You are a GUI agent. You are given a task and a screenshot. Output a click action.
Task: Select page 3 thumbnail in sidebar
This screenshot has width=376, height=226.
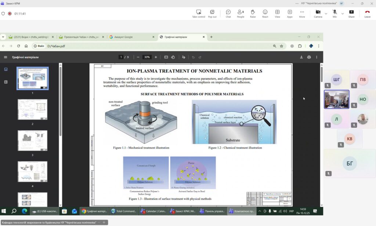click(32, 141)
